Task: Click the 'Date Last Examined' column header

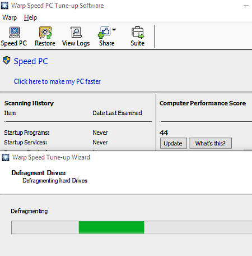Action: pos(117,113)
